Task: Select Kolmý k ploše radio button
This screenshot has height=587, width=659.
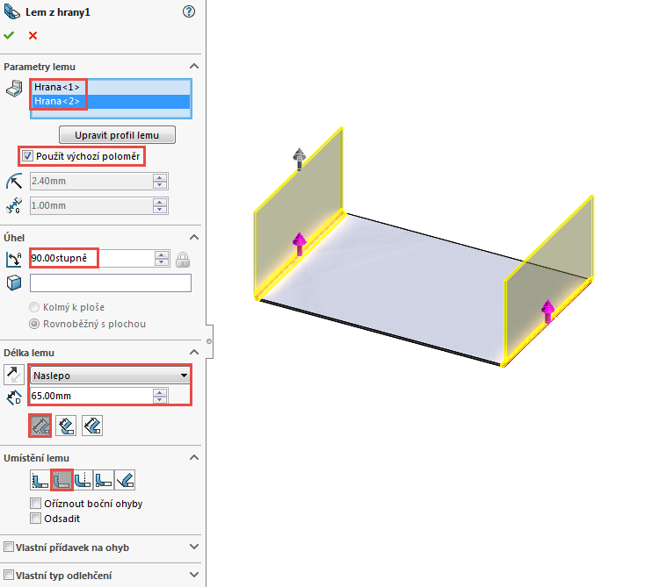Action: (x=34, y=307)
